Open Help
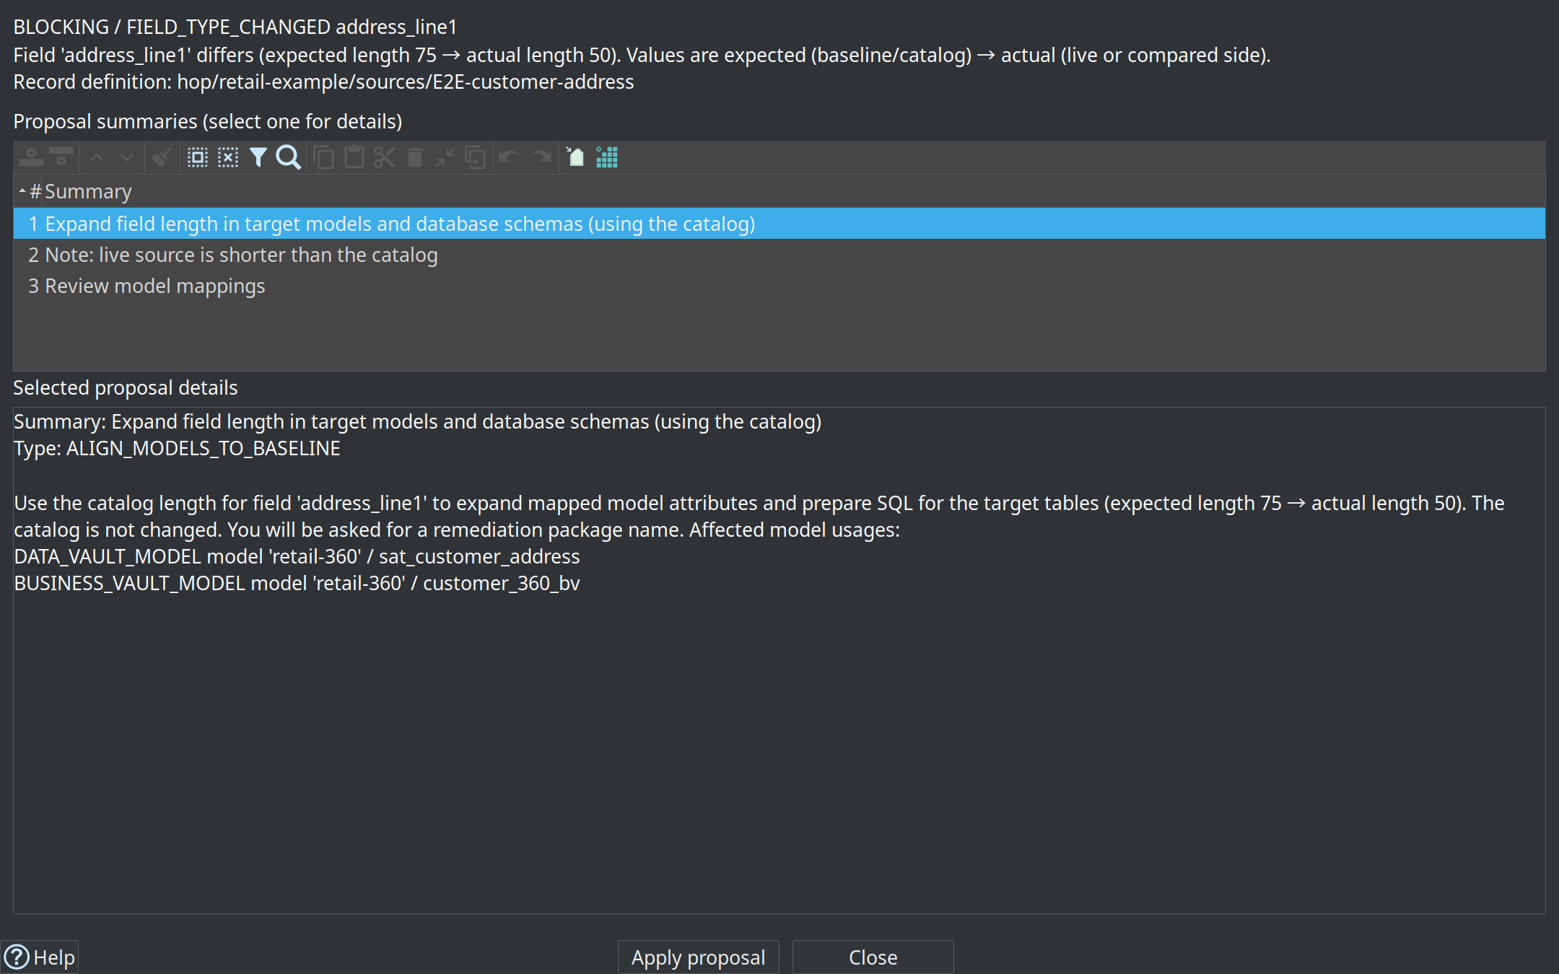The image size is (1559, 974). click(40, 957)
